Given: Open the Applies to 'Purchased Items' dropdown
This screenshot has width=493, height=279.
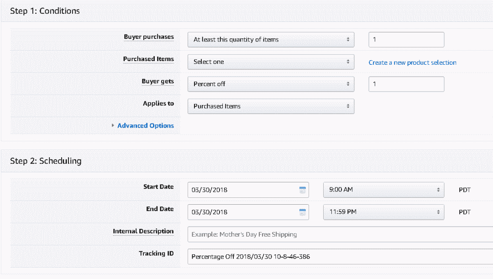Looking at the screenshot, I should tap(271, 106).
